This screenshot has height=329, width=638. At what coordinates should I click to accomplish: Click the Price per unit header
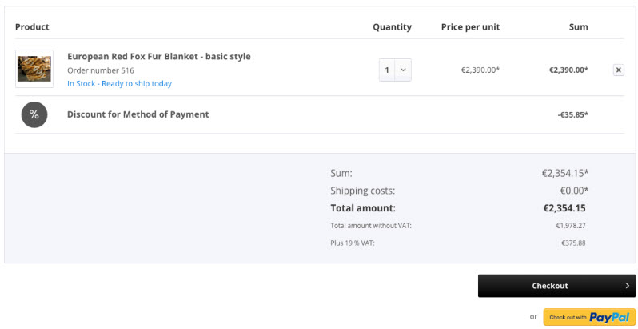point(470,26)
